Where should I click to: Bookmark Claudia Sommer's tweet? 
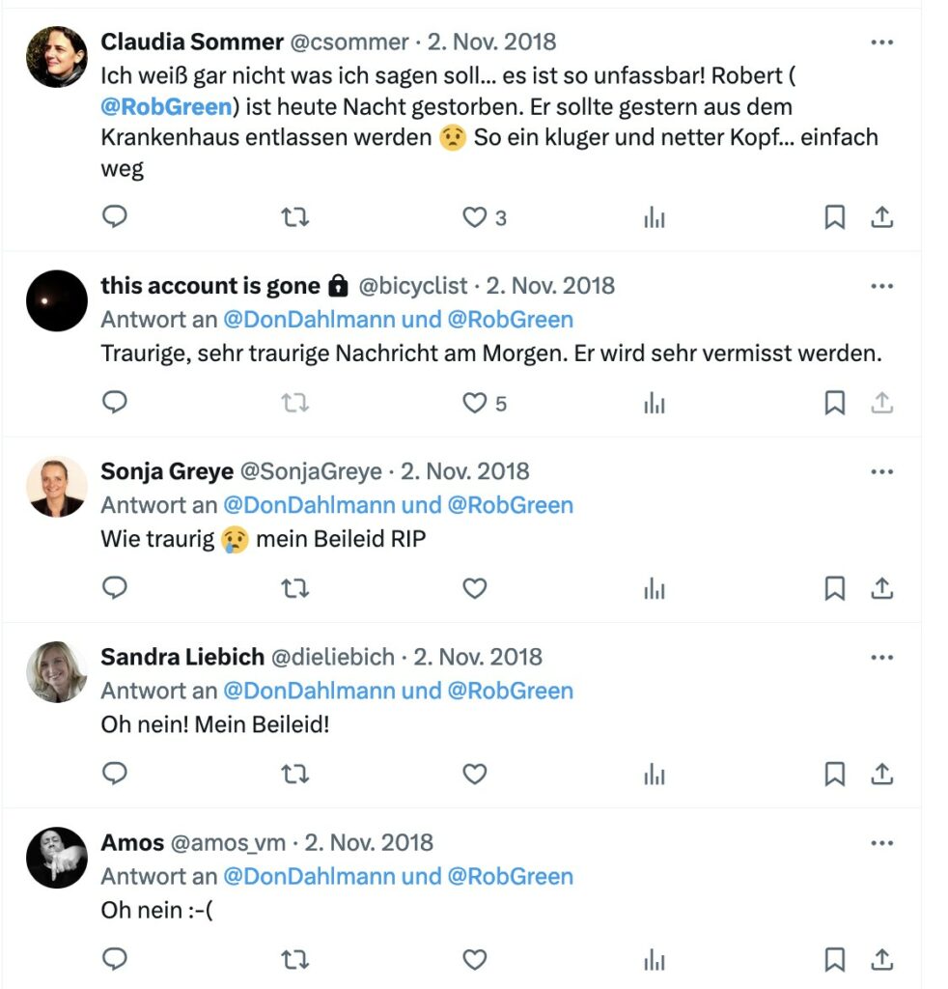pyautogui.click(x=834, y=217)
